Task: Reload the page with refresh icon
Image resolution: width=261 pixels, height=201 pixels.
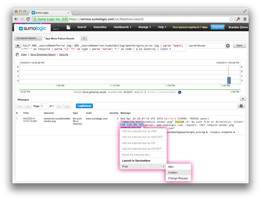Action: tap(28, 19)
